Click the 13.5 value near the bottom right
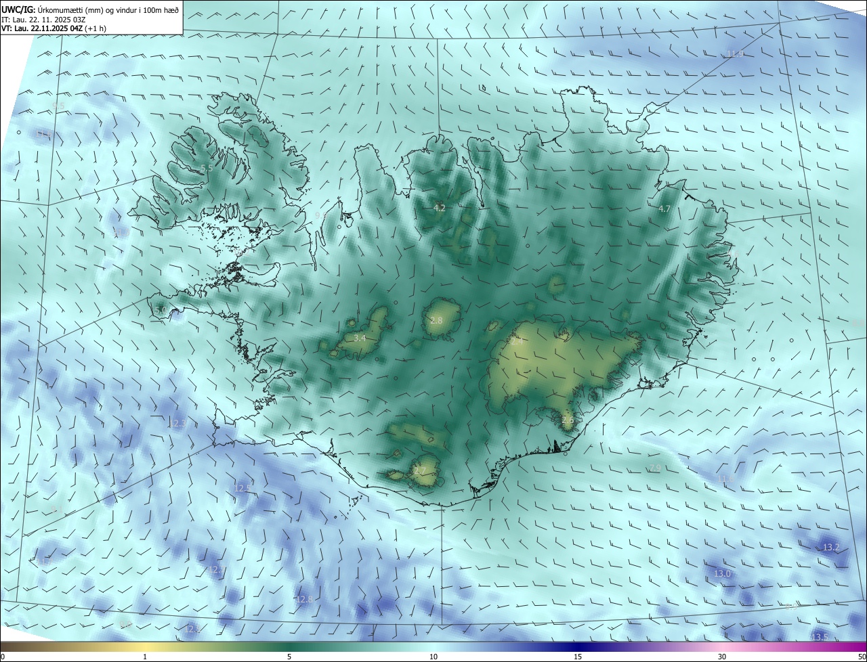The image size is (867, 662). 820,637
